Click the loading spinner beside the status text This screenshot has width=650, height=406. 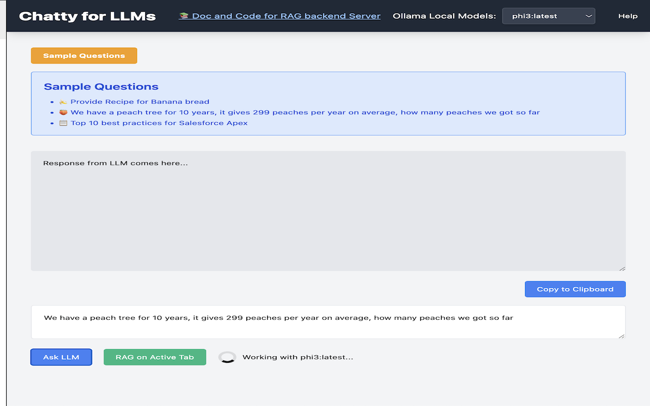tap(227, 357)
